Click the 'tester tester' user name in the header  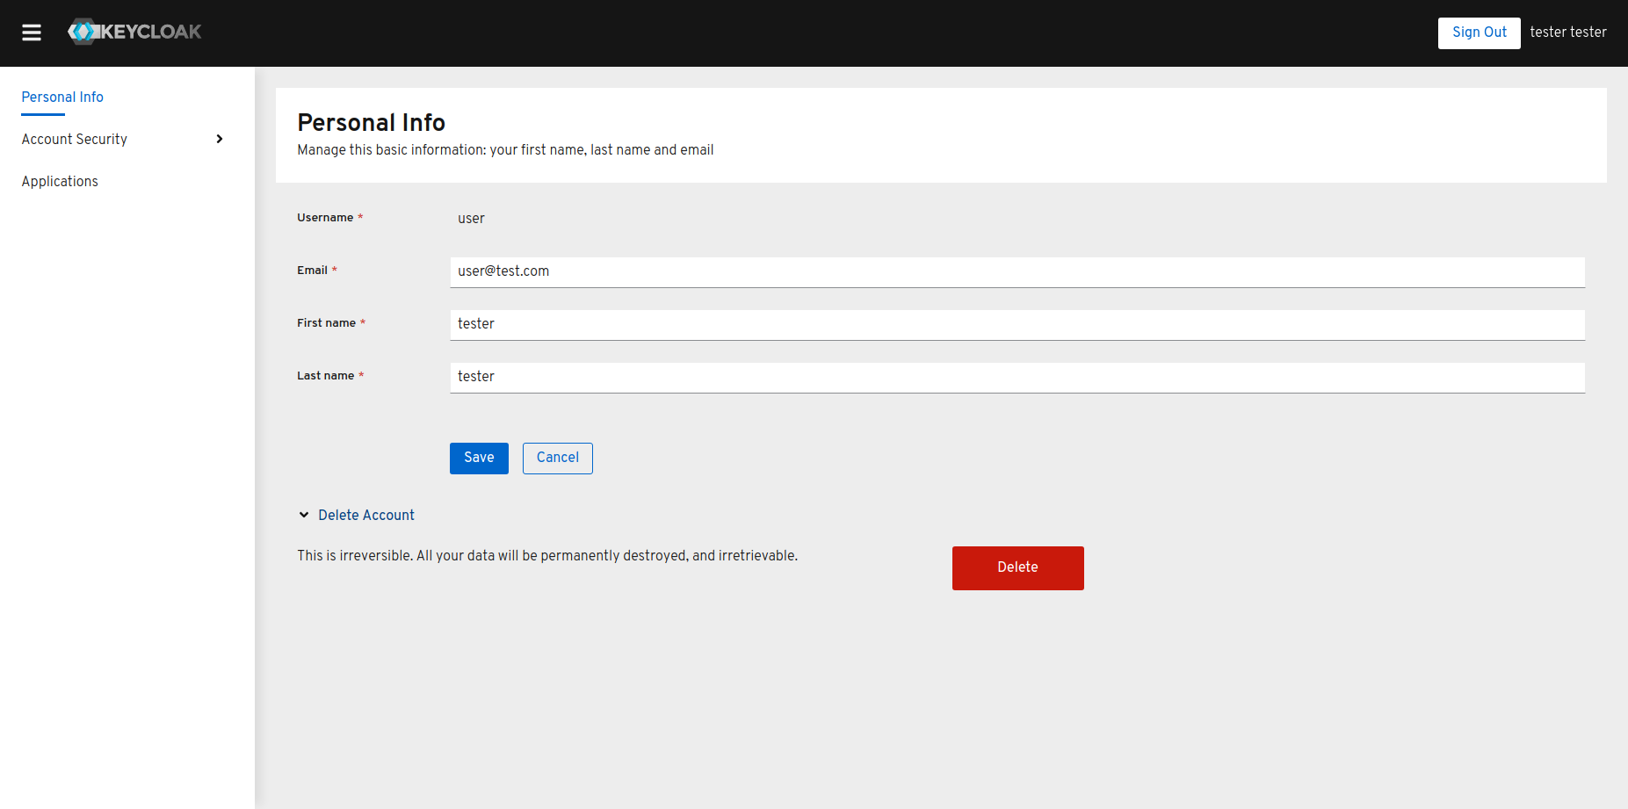pyautogui.click(x=1567, y=33)
